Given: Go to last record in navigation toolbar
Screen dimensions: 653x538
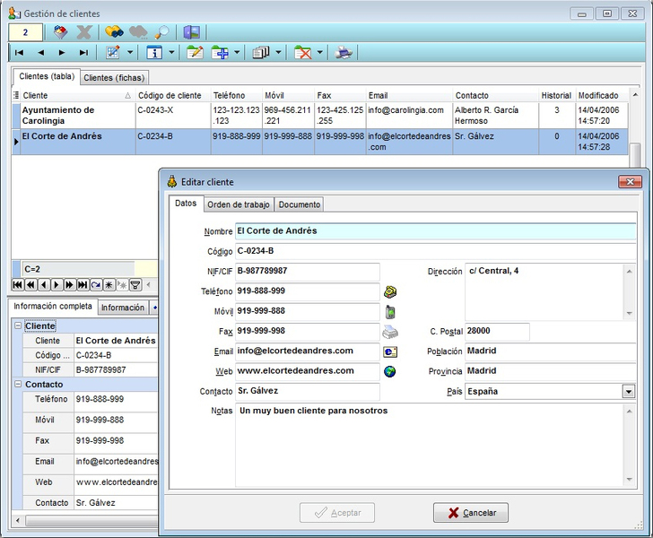Looking at the screenshot, I should click(x=83, y=53).
